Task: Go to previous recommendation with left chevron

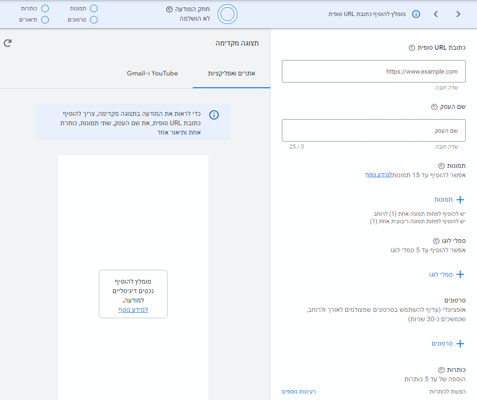Action: click(x=436, y=14)
